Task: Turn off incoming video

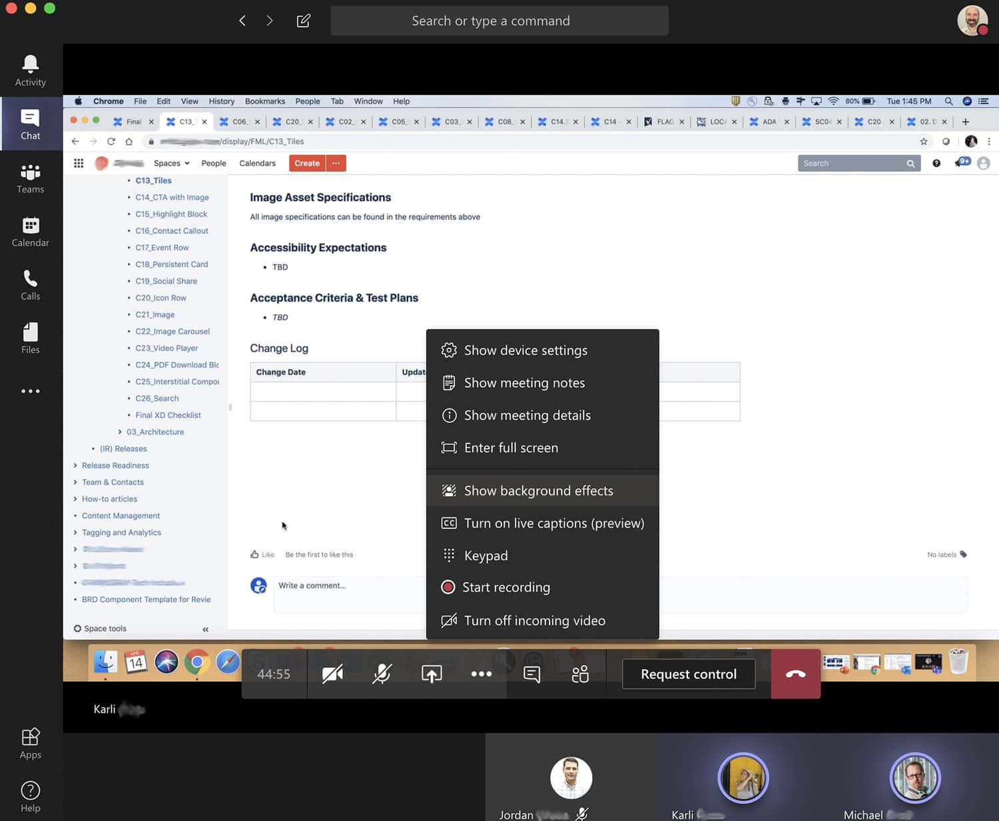Action: [542, 621]
